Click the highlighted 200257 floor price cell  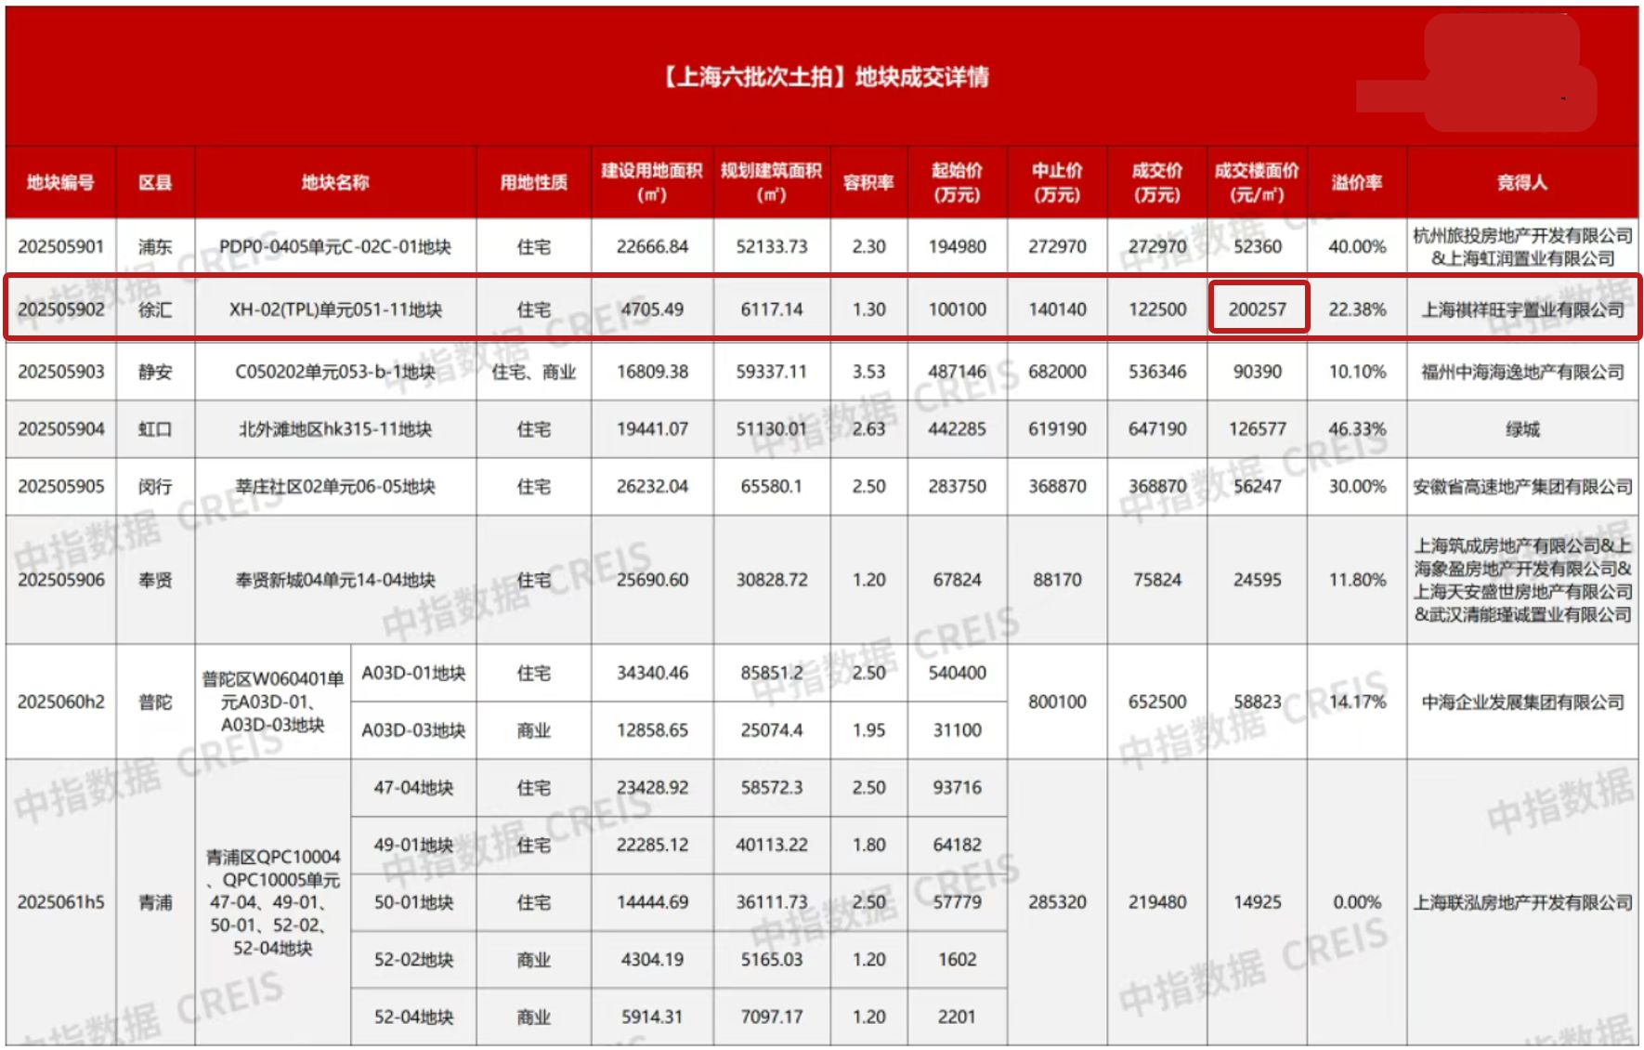[x=1258, y=309]
